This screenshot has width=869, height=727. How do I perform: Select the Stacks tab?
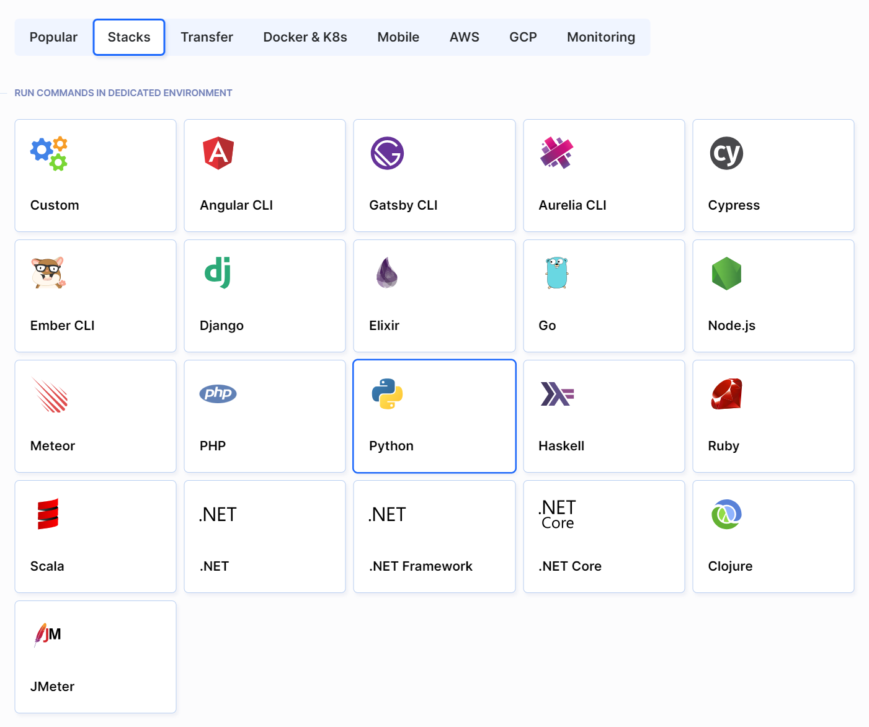129,37
